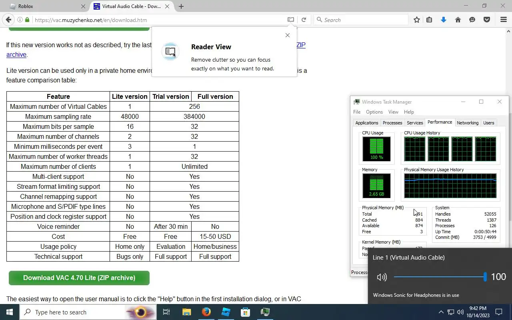512x320 pixels.
Task: Click the CPU Usage meter graph
Action: click(x=376, y=149)
